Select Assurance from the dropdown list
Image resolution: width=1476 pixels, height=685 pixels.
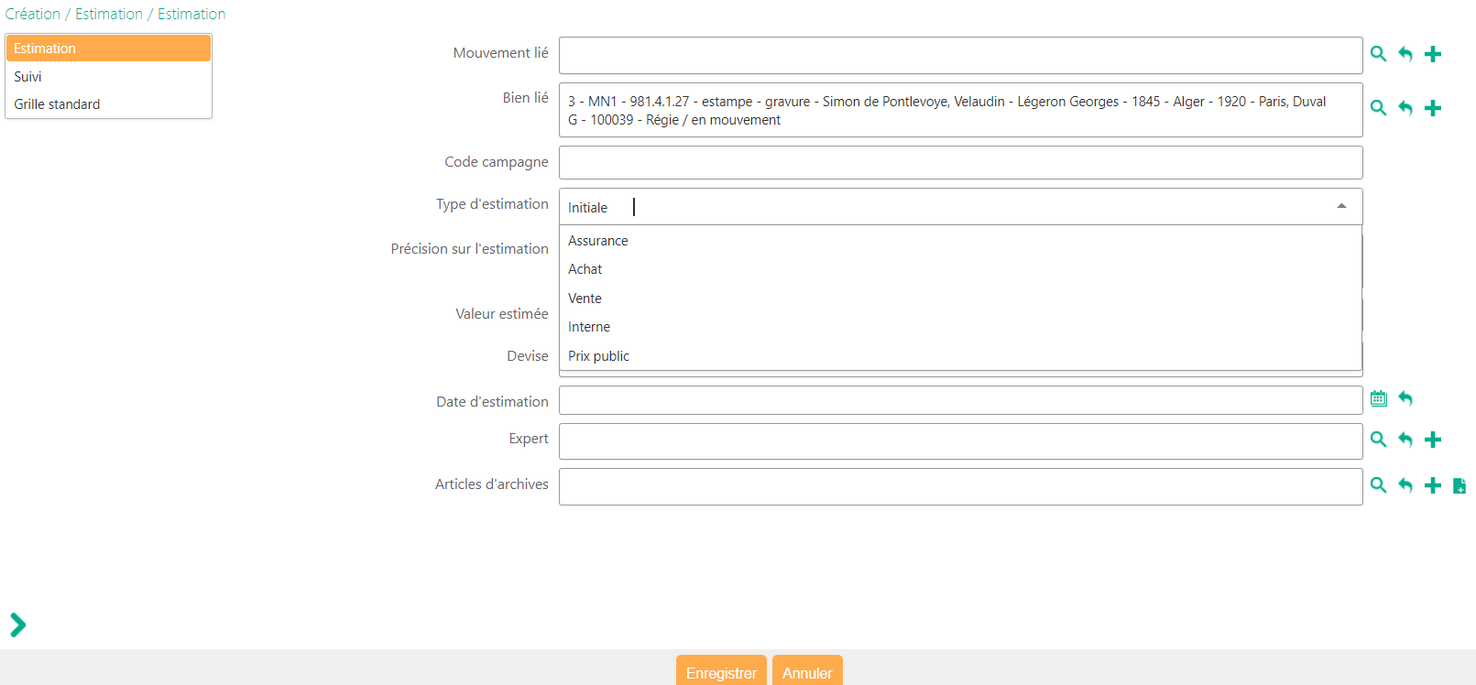pos(598,241)
